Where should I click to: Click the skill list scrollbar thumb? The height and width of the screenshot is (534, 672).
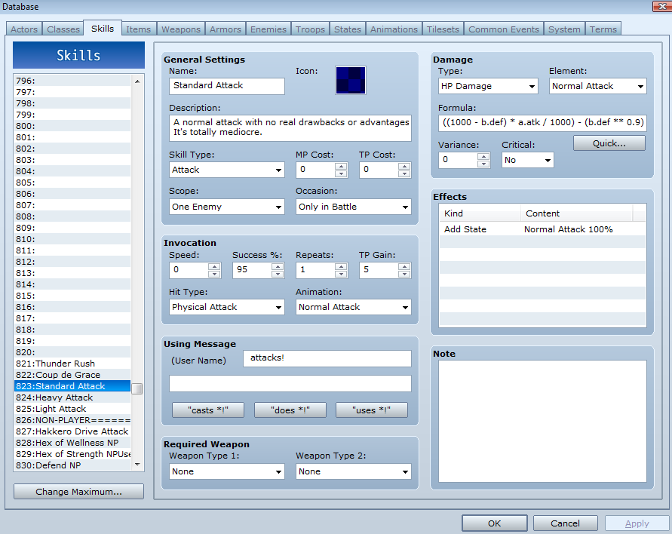click(x=137, y=388)
